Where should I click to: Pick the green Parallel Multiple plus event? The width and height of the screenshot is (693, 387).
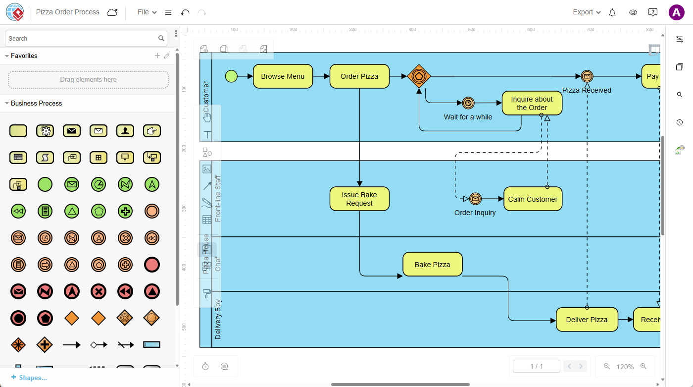point(125,211)
